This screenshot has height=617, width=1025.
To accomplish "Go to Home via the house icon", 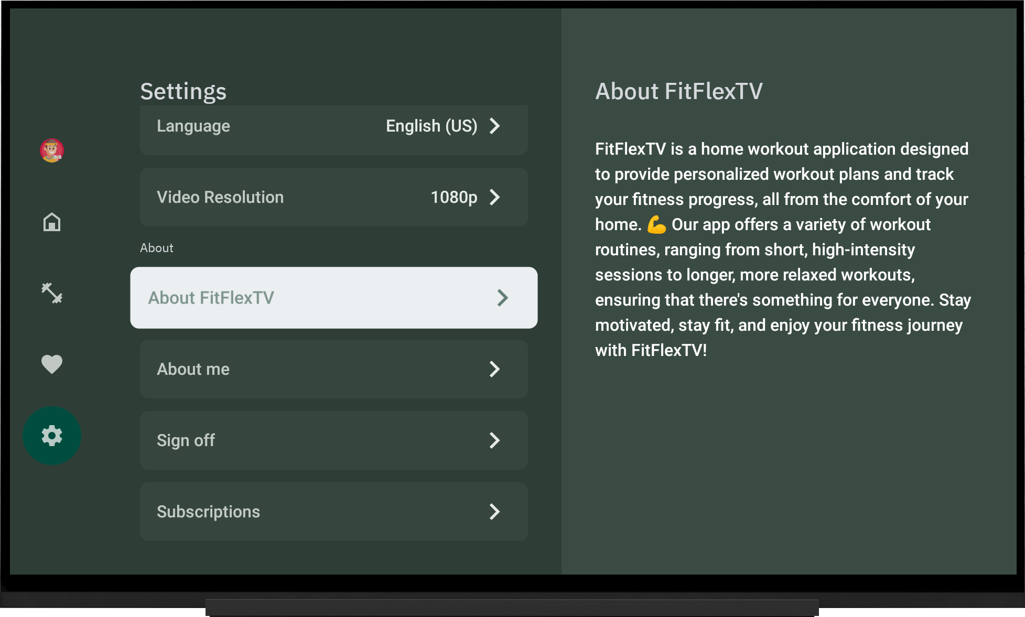I will point(52,222).
